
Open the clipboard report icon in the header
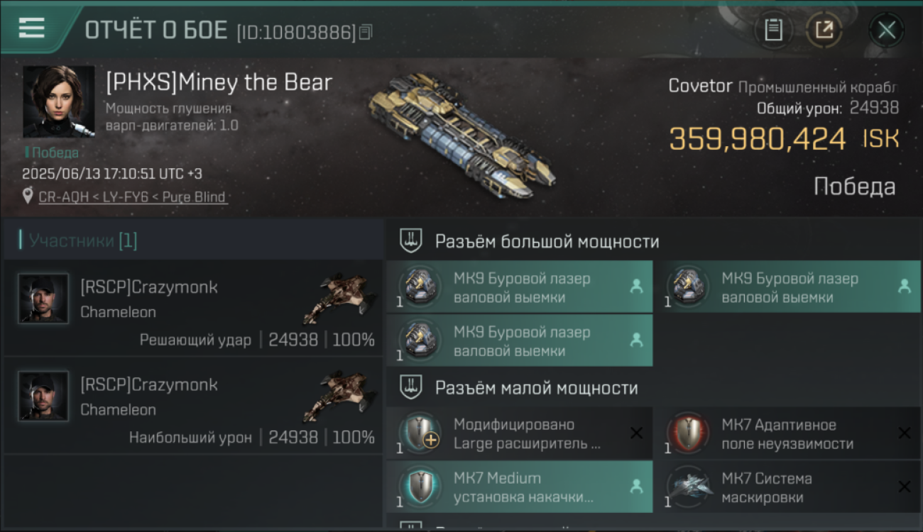(x=773, y=30)
